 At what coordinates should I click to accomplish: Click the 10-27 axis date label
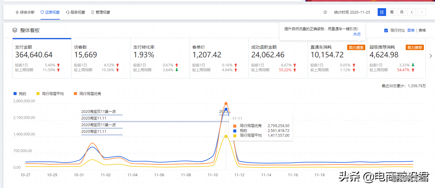coord(25,175)
